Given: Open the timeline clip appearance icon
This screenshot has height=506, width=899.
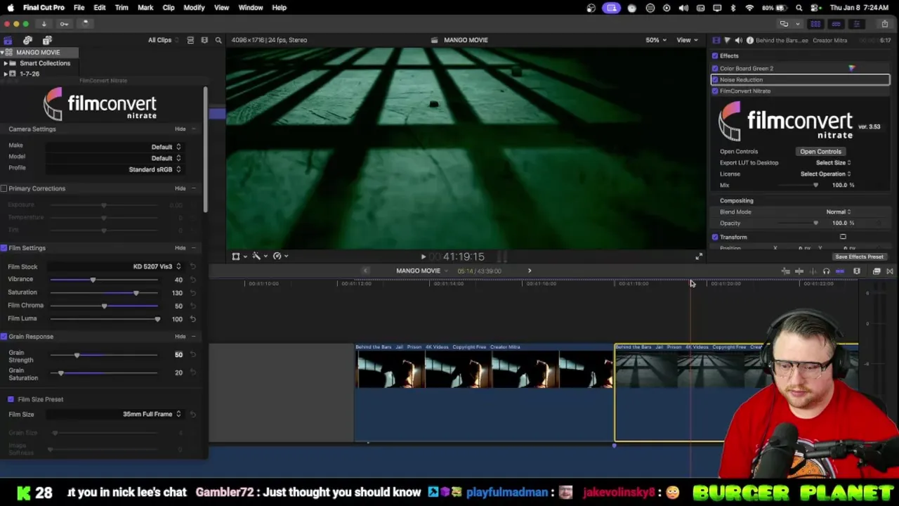Looking at the screenshot, I should pos(856,271).
